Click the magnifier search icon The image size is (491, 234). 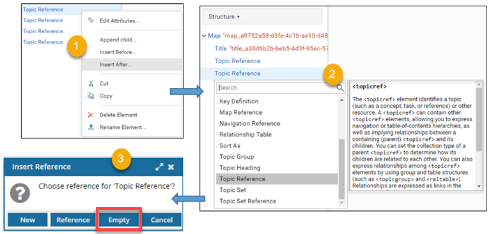[x=339, y=88]
